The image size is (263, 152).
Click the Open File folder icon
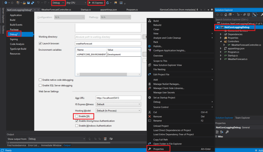[24, 3]
